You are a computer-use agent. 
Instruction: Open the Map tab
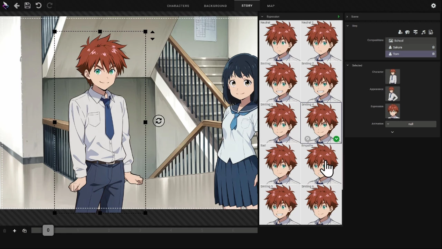[271, 6]
